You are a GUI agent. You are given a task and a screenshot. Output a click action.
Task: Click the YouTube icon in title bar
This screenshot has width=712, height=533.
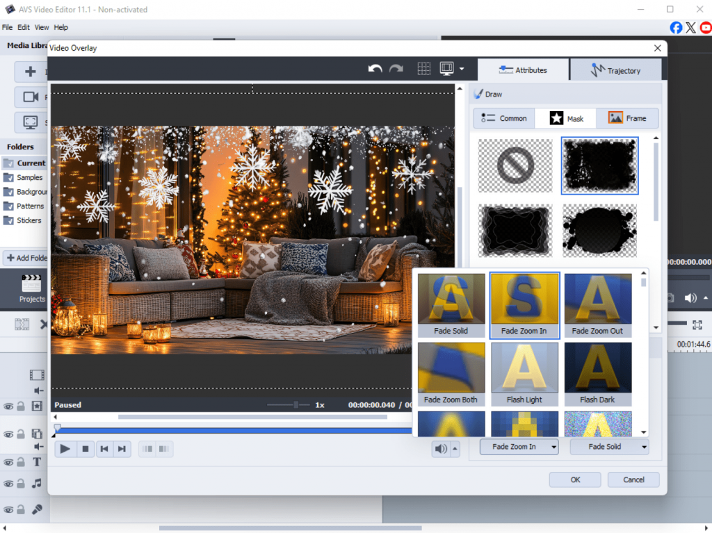[706, 28]
